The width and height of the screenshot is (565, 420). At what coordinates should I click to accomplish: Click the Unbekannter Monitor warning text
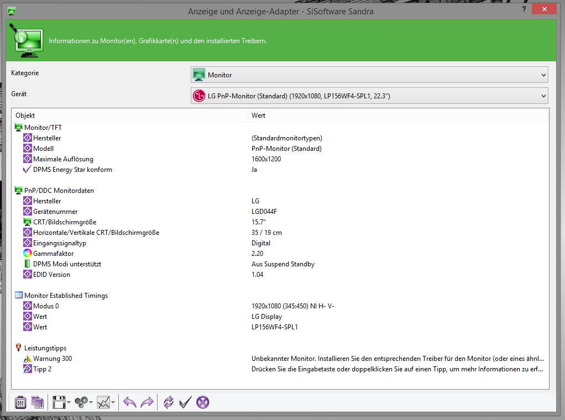point(398,359)
